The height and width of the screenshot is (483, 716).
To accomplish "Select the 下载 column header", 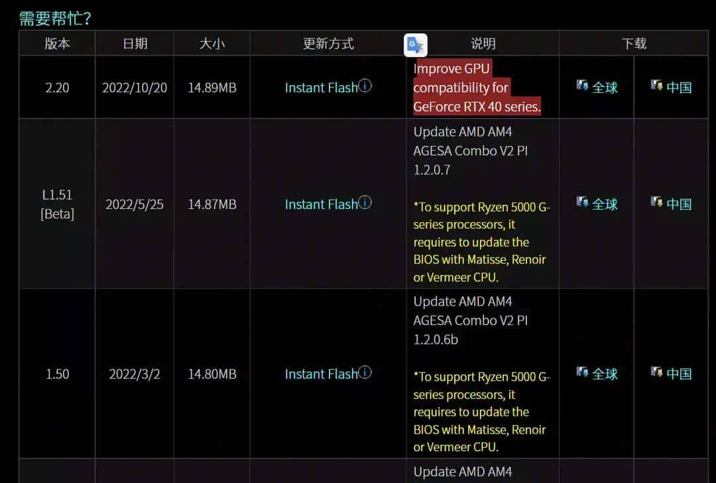I will coord(634,43).
